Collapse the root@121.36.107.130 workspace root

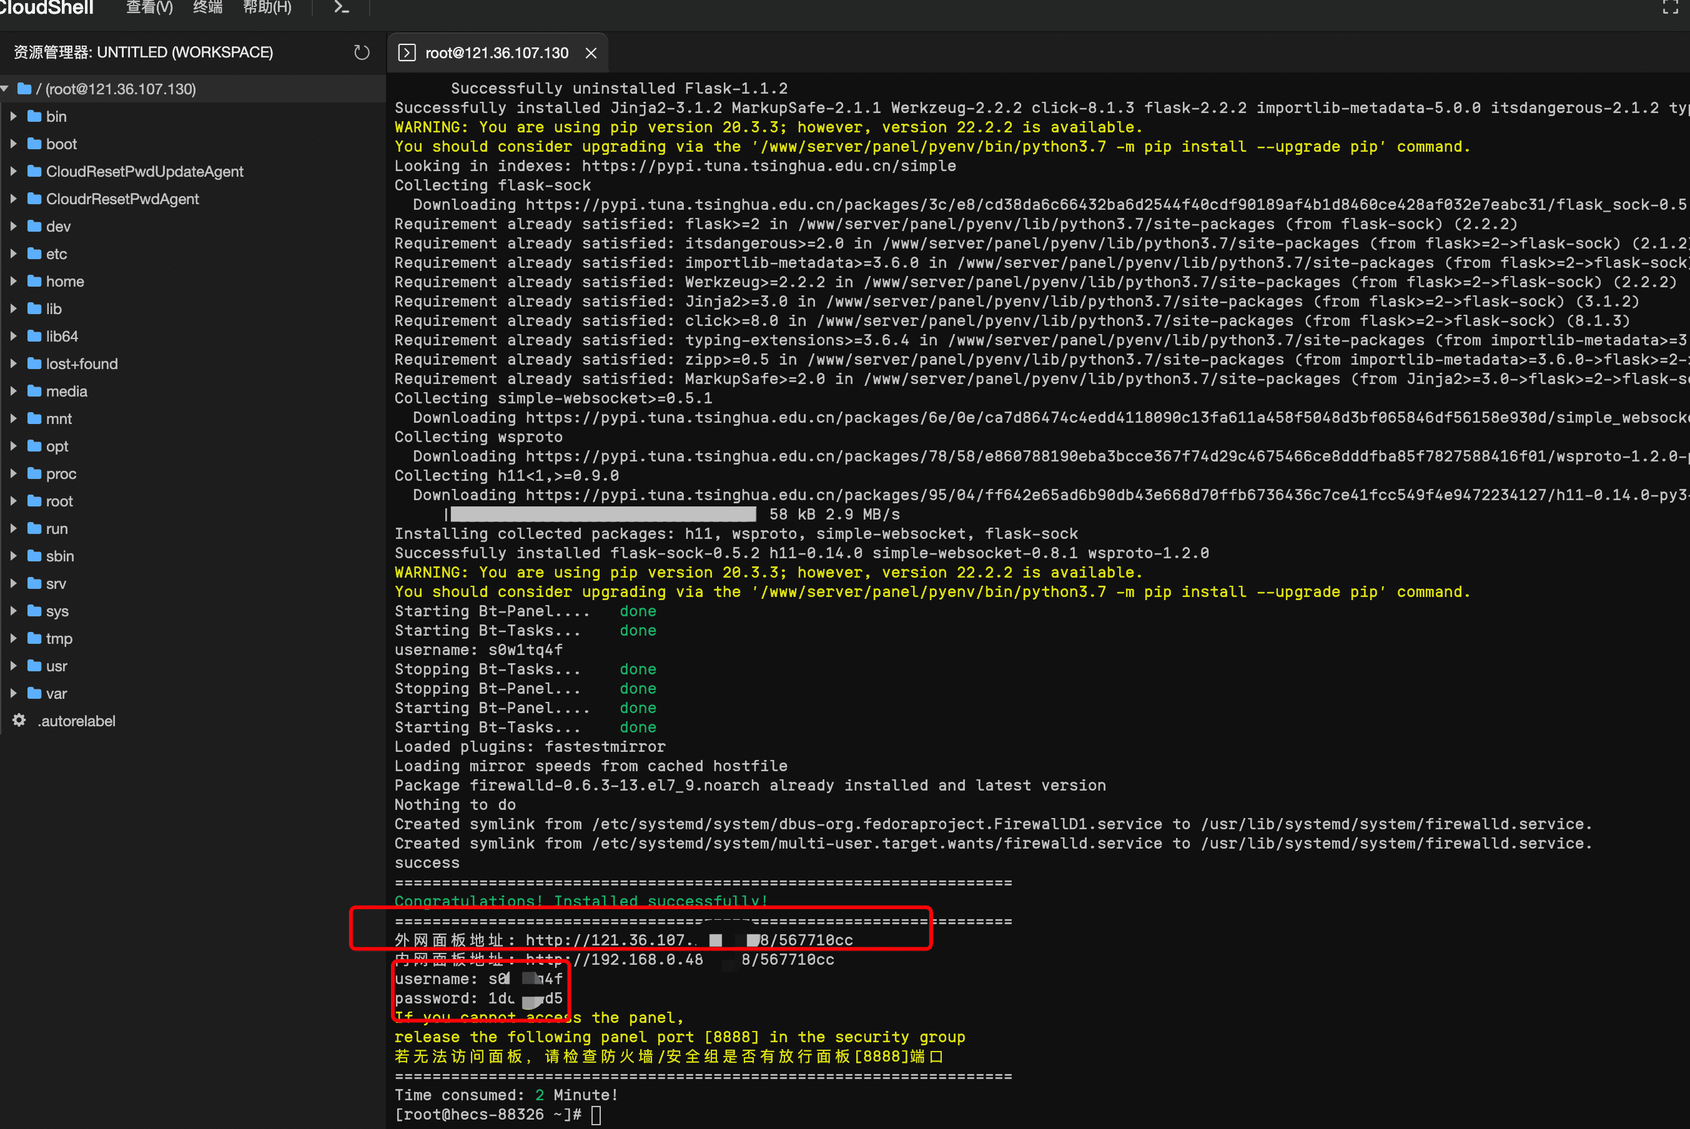(5, 89)
